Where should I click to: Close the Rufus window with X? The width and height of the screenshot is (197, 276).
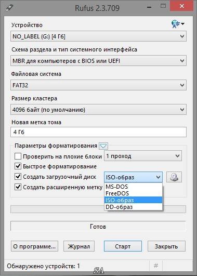click(182, 6)
